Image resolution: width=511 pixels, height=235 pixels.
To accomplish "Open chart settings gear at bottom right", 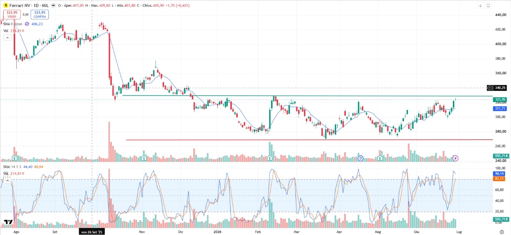I will click(x=501, y=232).
